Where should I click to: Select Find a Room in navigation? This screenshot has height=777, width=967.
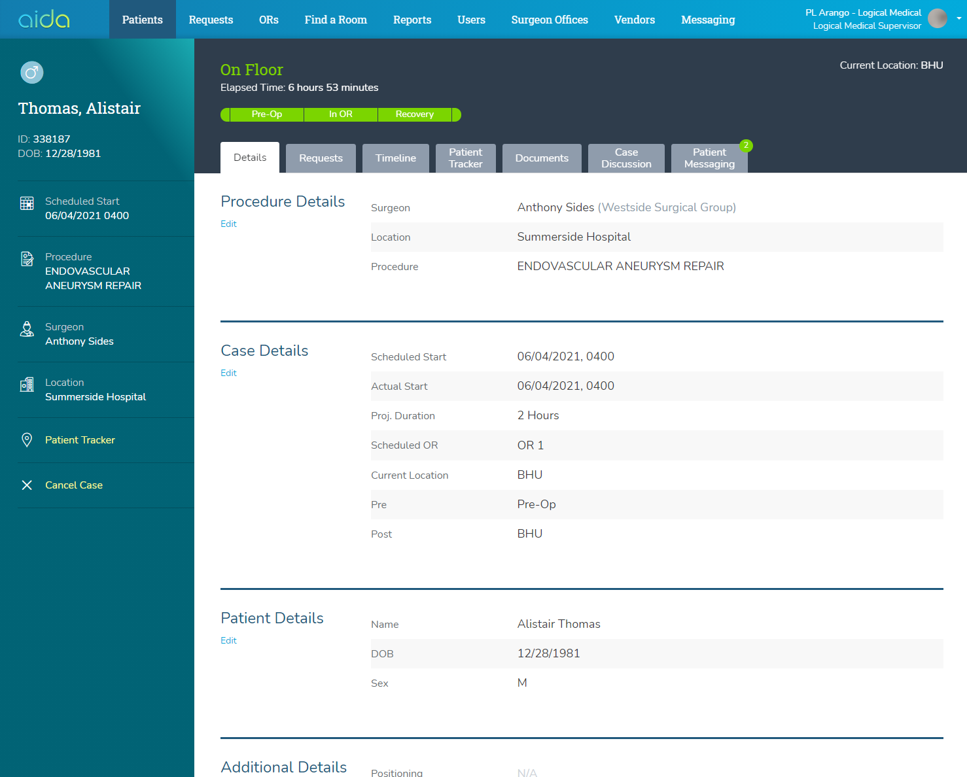336,20
